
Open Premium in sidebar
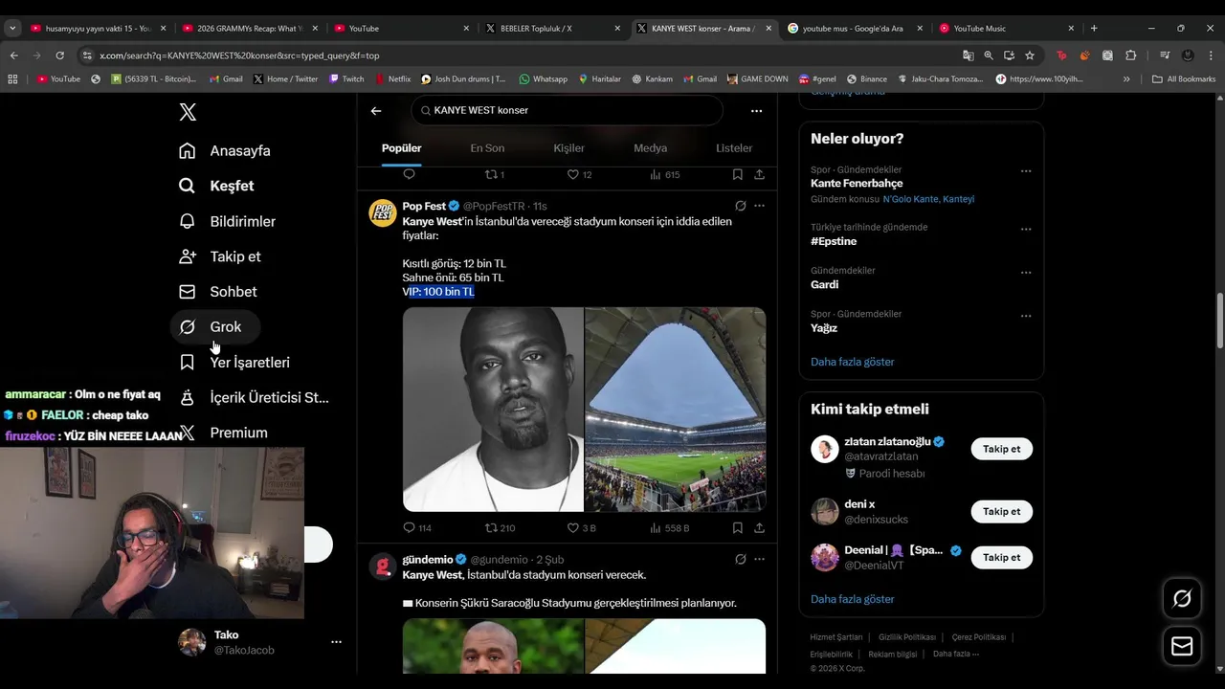point(224,433)
